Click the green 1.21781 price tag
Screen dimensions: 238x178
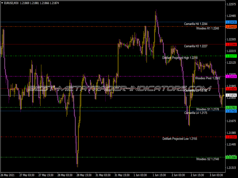click(x=231, y=108)
